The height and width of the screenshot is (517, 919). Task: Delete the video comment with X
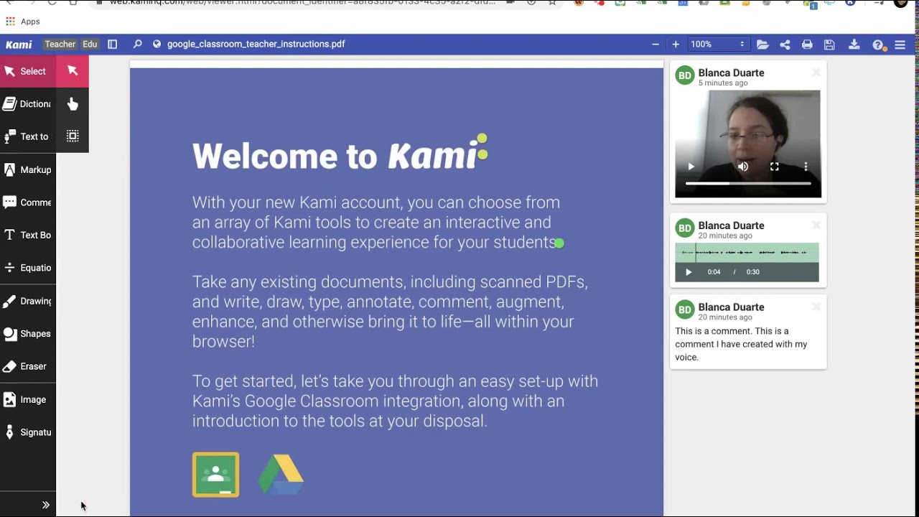click(816, 73)
